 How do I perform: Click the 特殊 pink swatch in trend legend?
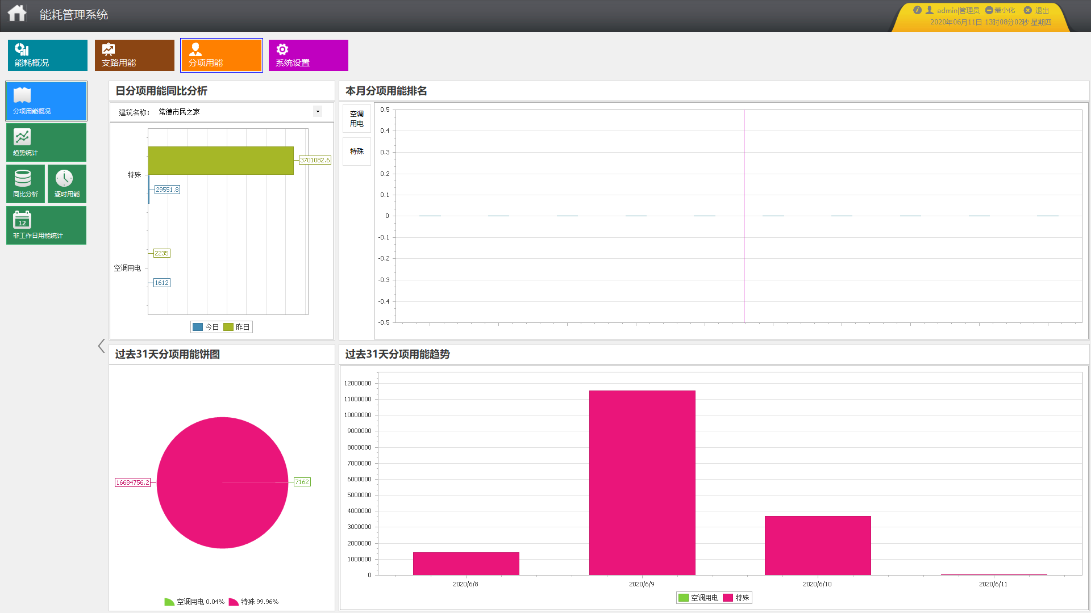pyautogui.click(x=728, y=598)
